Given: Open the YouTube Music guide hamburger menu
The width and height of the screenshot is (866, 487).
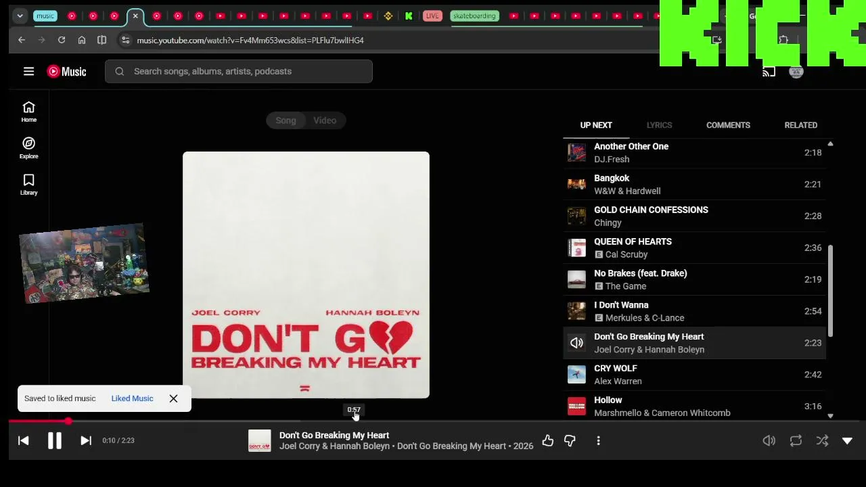Looking at the screenshot, I should click(28, 71).
